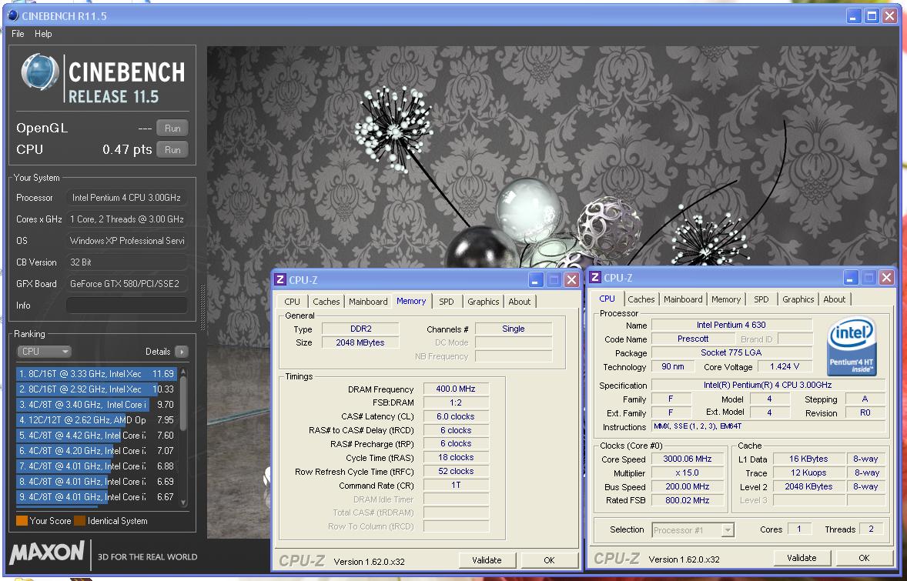Open Caches tab in right CPU-Z window

(x=641, y=299)
